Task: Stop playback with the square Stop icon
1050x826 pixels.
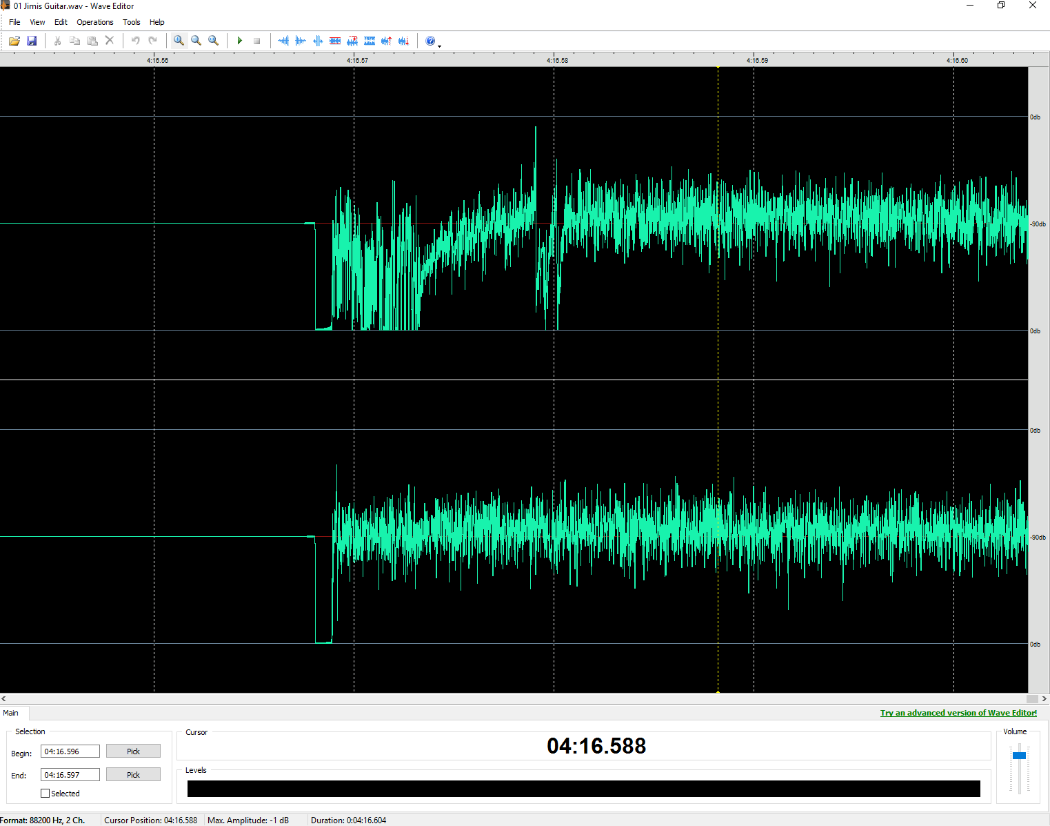Action: pyautogui.click(x=256, y=41)
